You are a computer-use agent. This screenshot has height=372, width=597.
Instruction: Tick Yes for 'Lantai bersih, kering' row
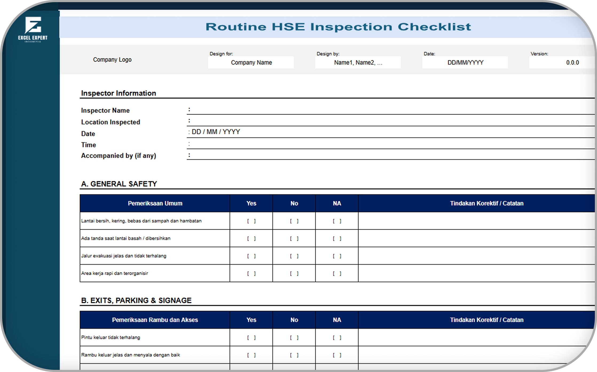pyautogui.click(x=251, y=221)
